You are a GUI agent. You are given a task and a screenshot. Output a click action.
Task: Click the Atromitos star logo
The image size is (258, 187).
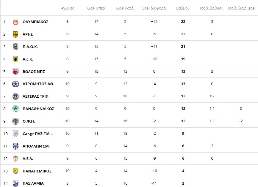[16, 84]
